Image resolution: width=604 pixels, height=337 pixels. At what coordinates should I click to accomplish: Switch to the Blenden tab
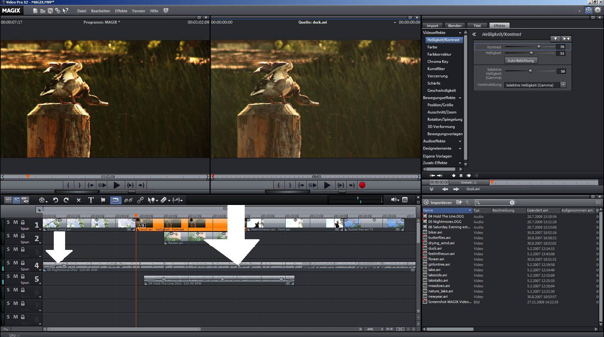click(x=455, y=26)
